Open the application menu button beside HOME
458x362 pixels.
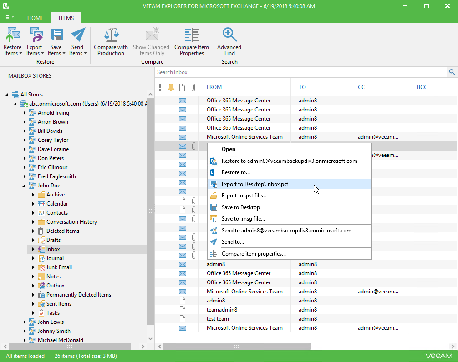click(10, 17)
